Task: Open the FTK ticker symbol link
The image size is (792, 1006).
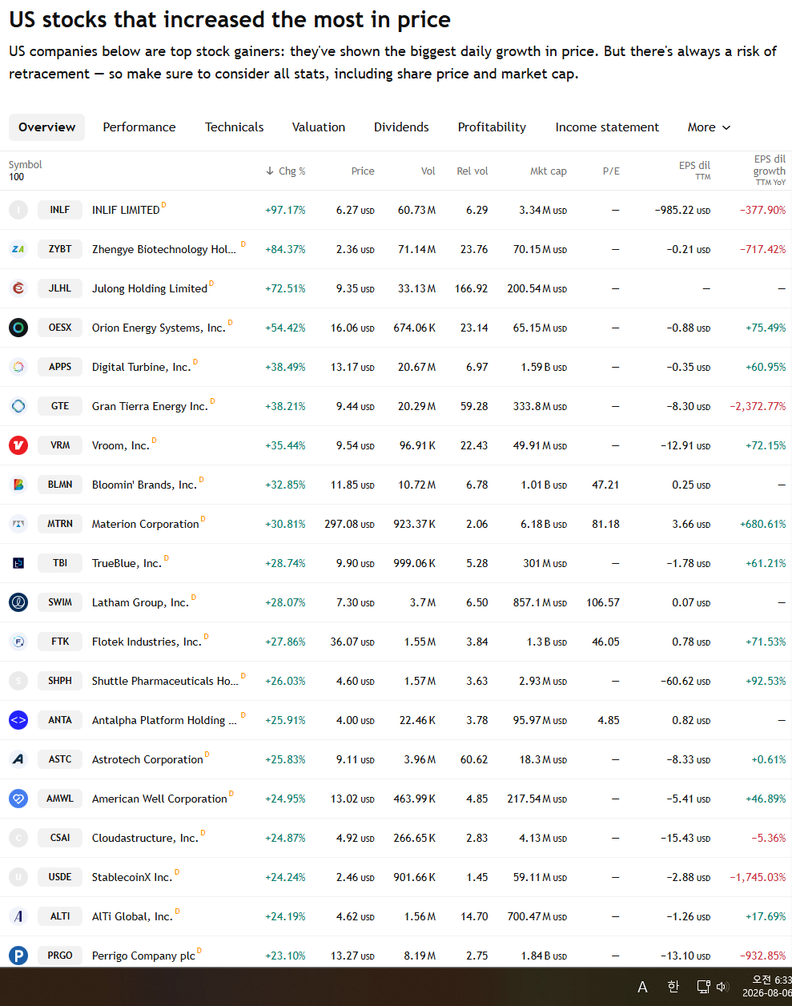Action: [60, 642]
